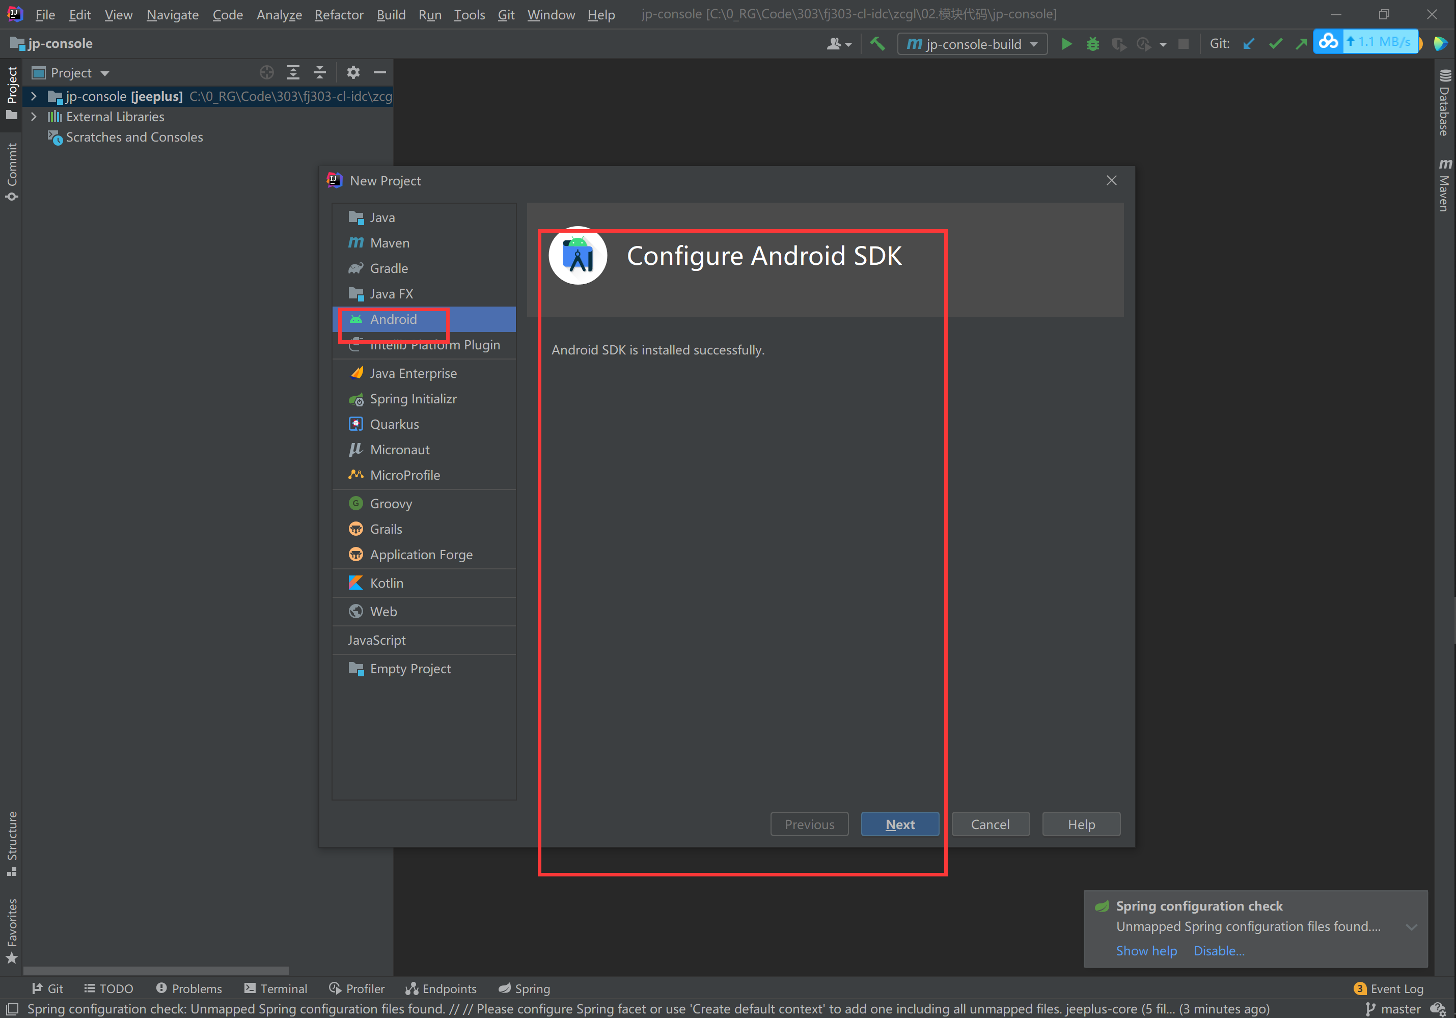The height and width of the screenshot is (1018, 1456).
Task: Run jp-console-build with the green play icon
Action: tap(1066, 44)
